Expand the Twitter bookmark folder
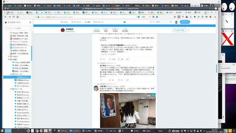236x133 pixels. pos(9,57)
